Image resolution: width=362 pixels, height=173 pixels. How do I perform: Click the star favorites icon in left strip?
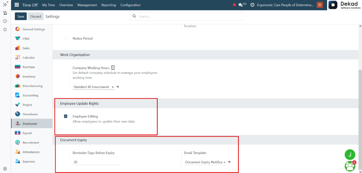point(5,29)
